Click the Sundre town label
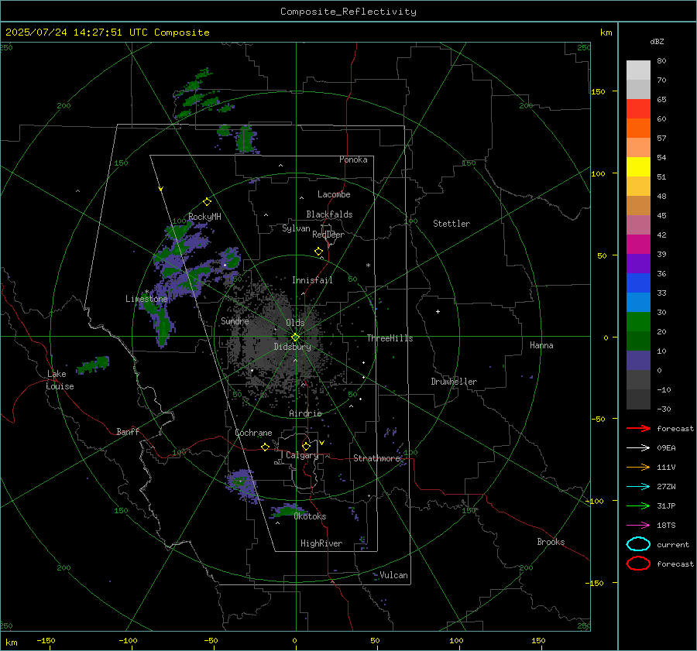Image resolution: width=697 pixels, height=651 pixels. pos(235,320)
